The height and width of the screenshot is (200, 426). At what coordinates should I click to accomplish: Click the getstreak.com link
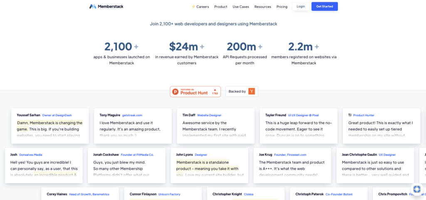132,115
